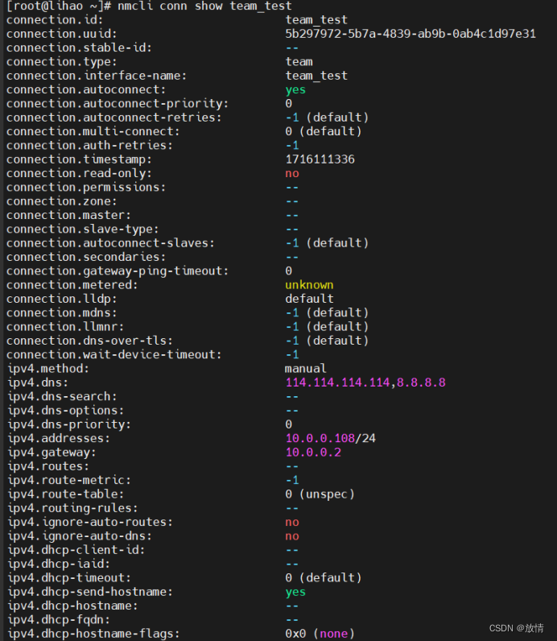This screenshot has height=641, width=557.
Task: Click the 'connection.stable-id:' label
Action: click(x=79, y=48)
